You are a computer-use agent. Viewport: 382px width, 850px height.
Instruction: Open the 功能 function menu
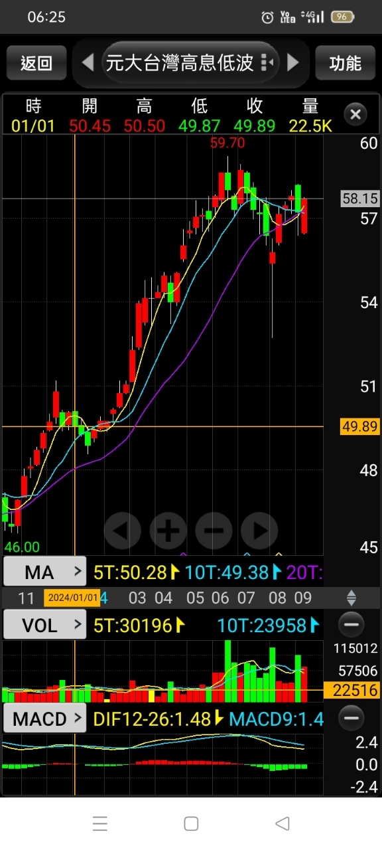[x=346, y=63]
